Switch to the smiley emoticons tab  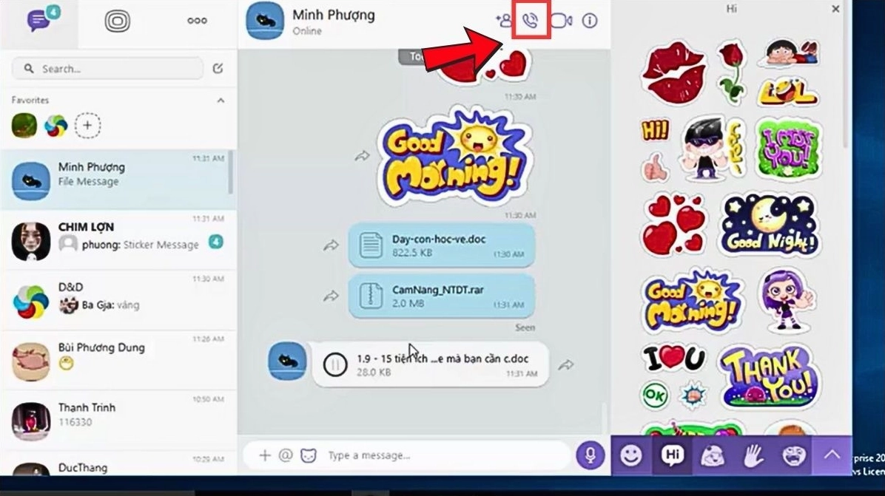[630, 455]
